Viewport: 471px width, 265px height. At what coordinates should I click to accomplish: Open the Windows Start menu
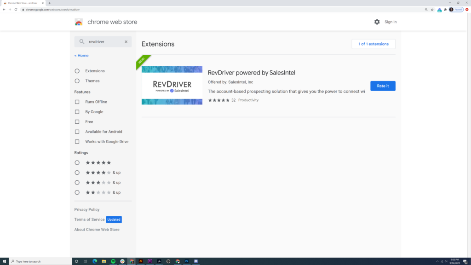click(x=4, y=261)
